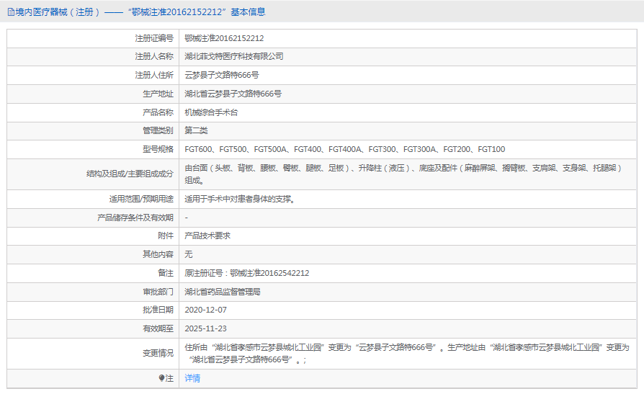Click the remark 原注册证号：鄂械注准20162542212

[x=247, y=273]
